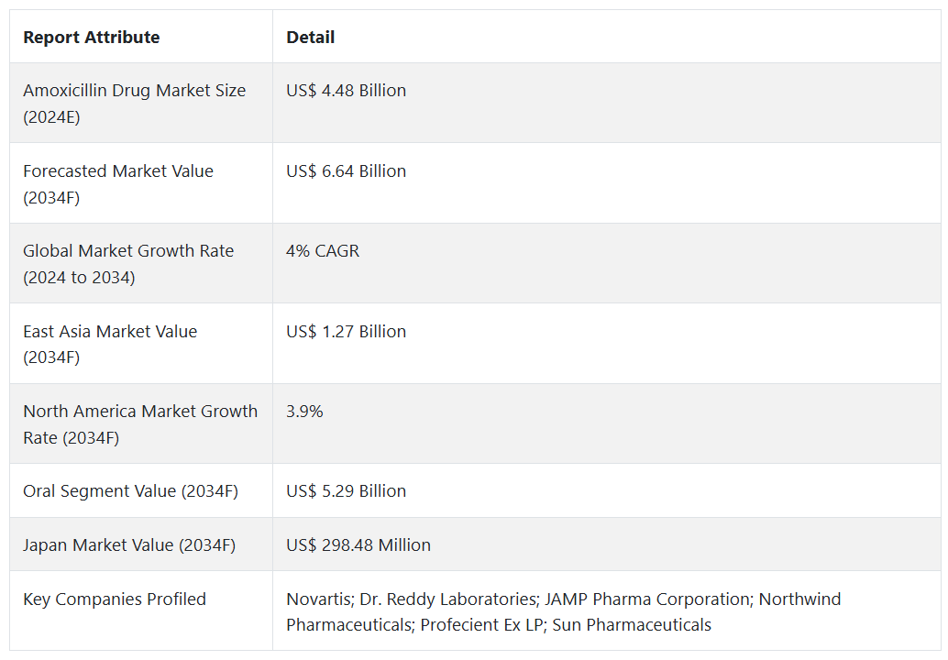
Task: Click the US$ 6.64 Billion value
Action: (346, 171)
